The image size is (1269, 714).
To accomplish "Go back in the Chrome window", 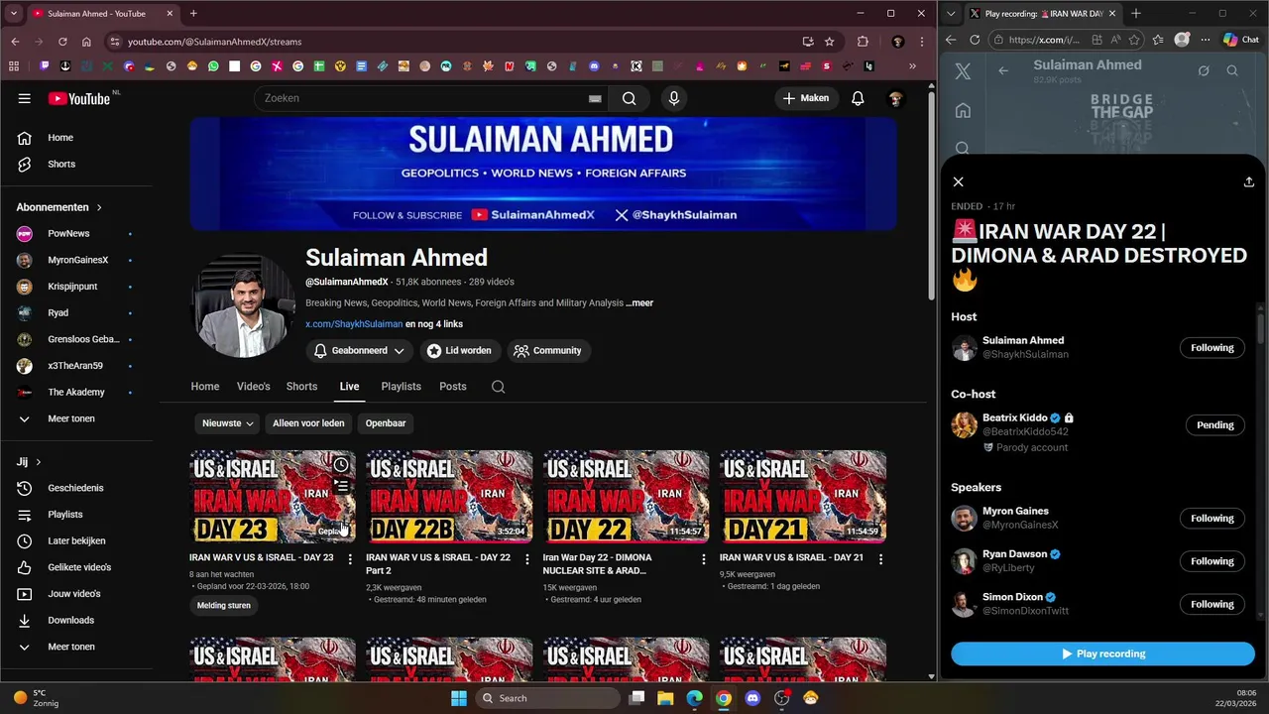I will (15, 42).
